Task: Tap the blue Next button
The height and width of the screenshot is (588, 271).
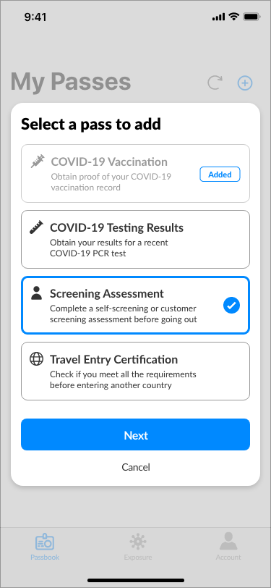Action: coord(136,434)
